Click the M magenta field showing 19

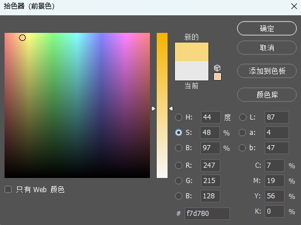pos(274,181)
